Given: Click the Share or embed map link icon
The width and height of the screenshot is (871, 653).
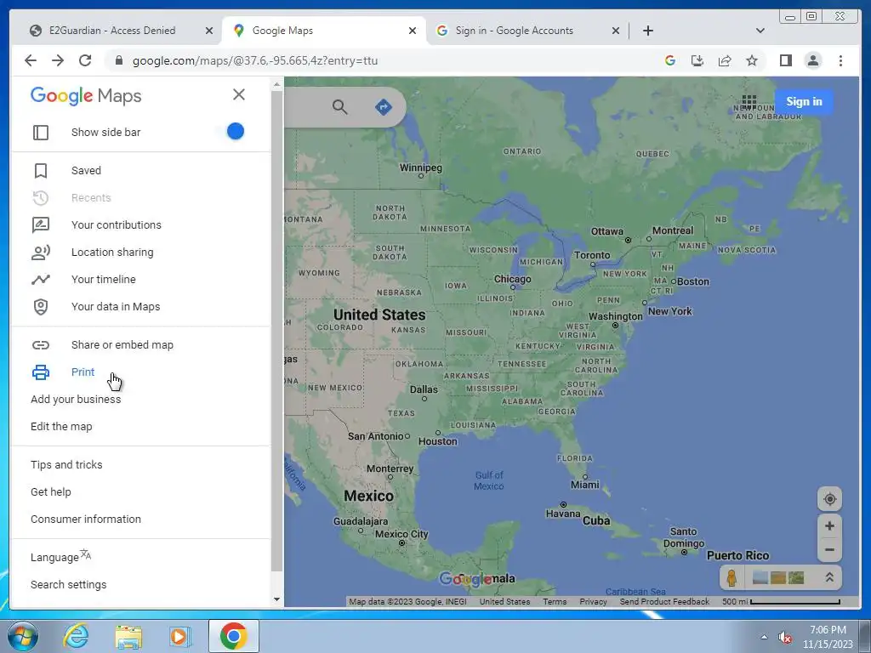Looking at the screenshot, I should click(41, 345).
